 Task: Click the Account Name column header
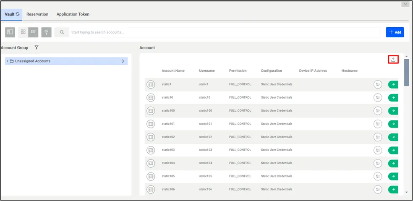coord(173,70)
